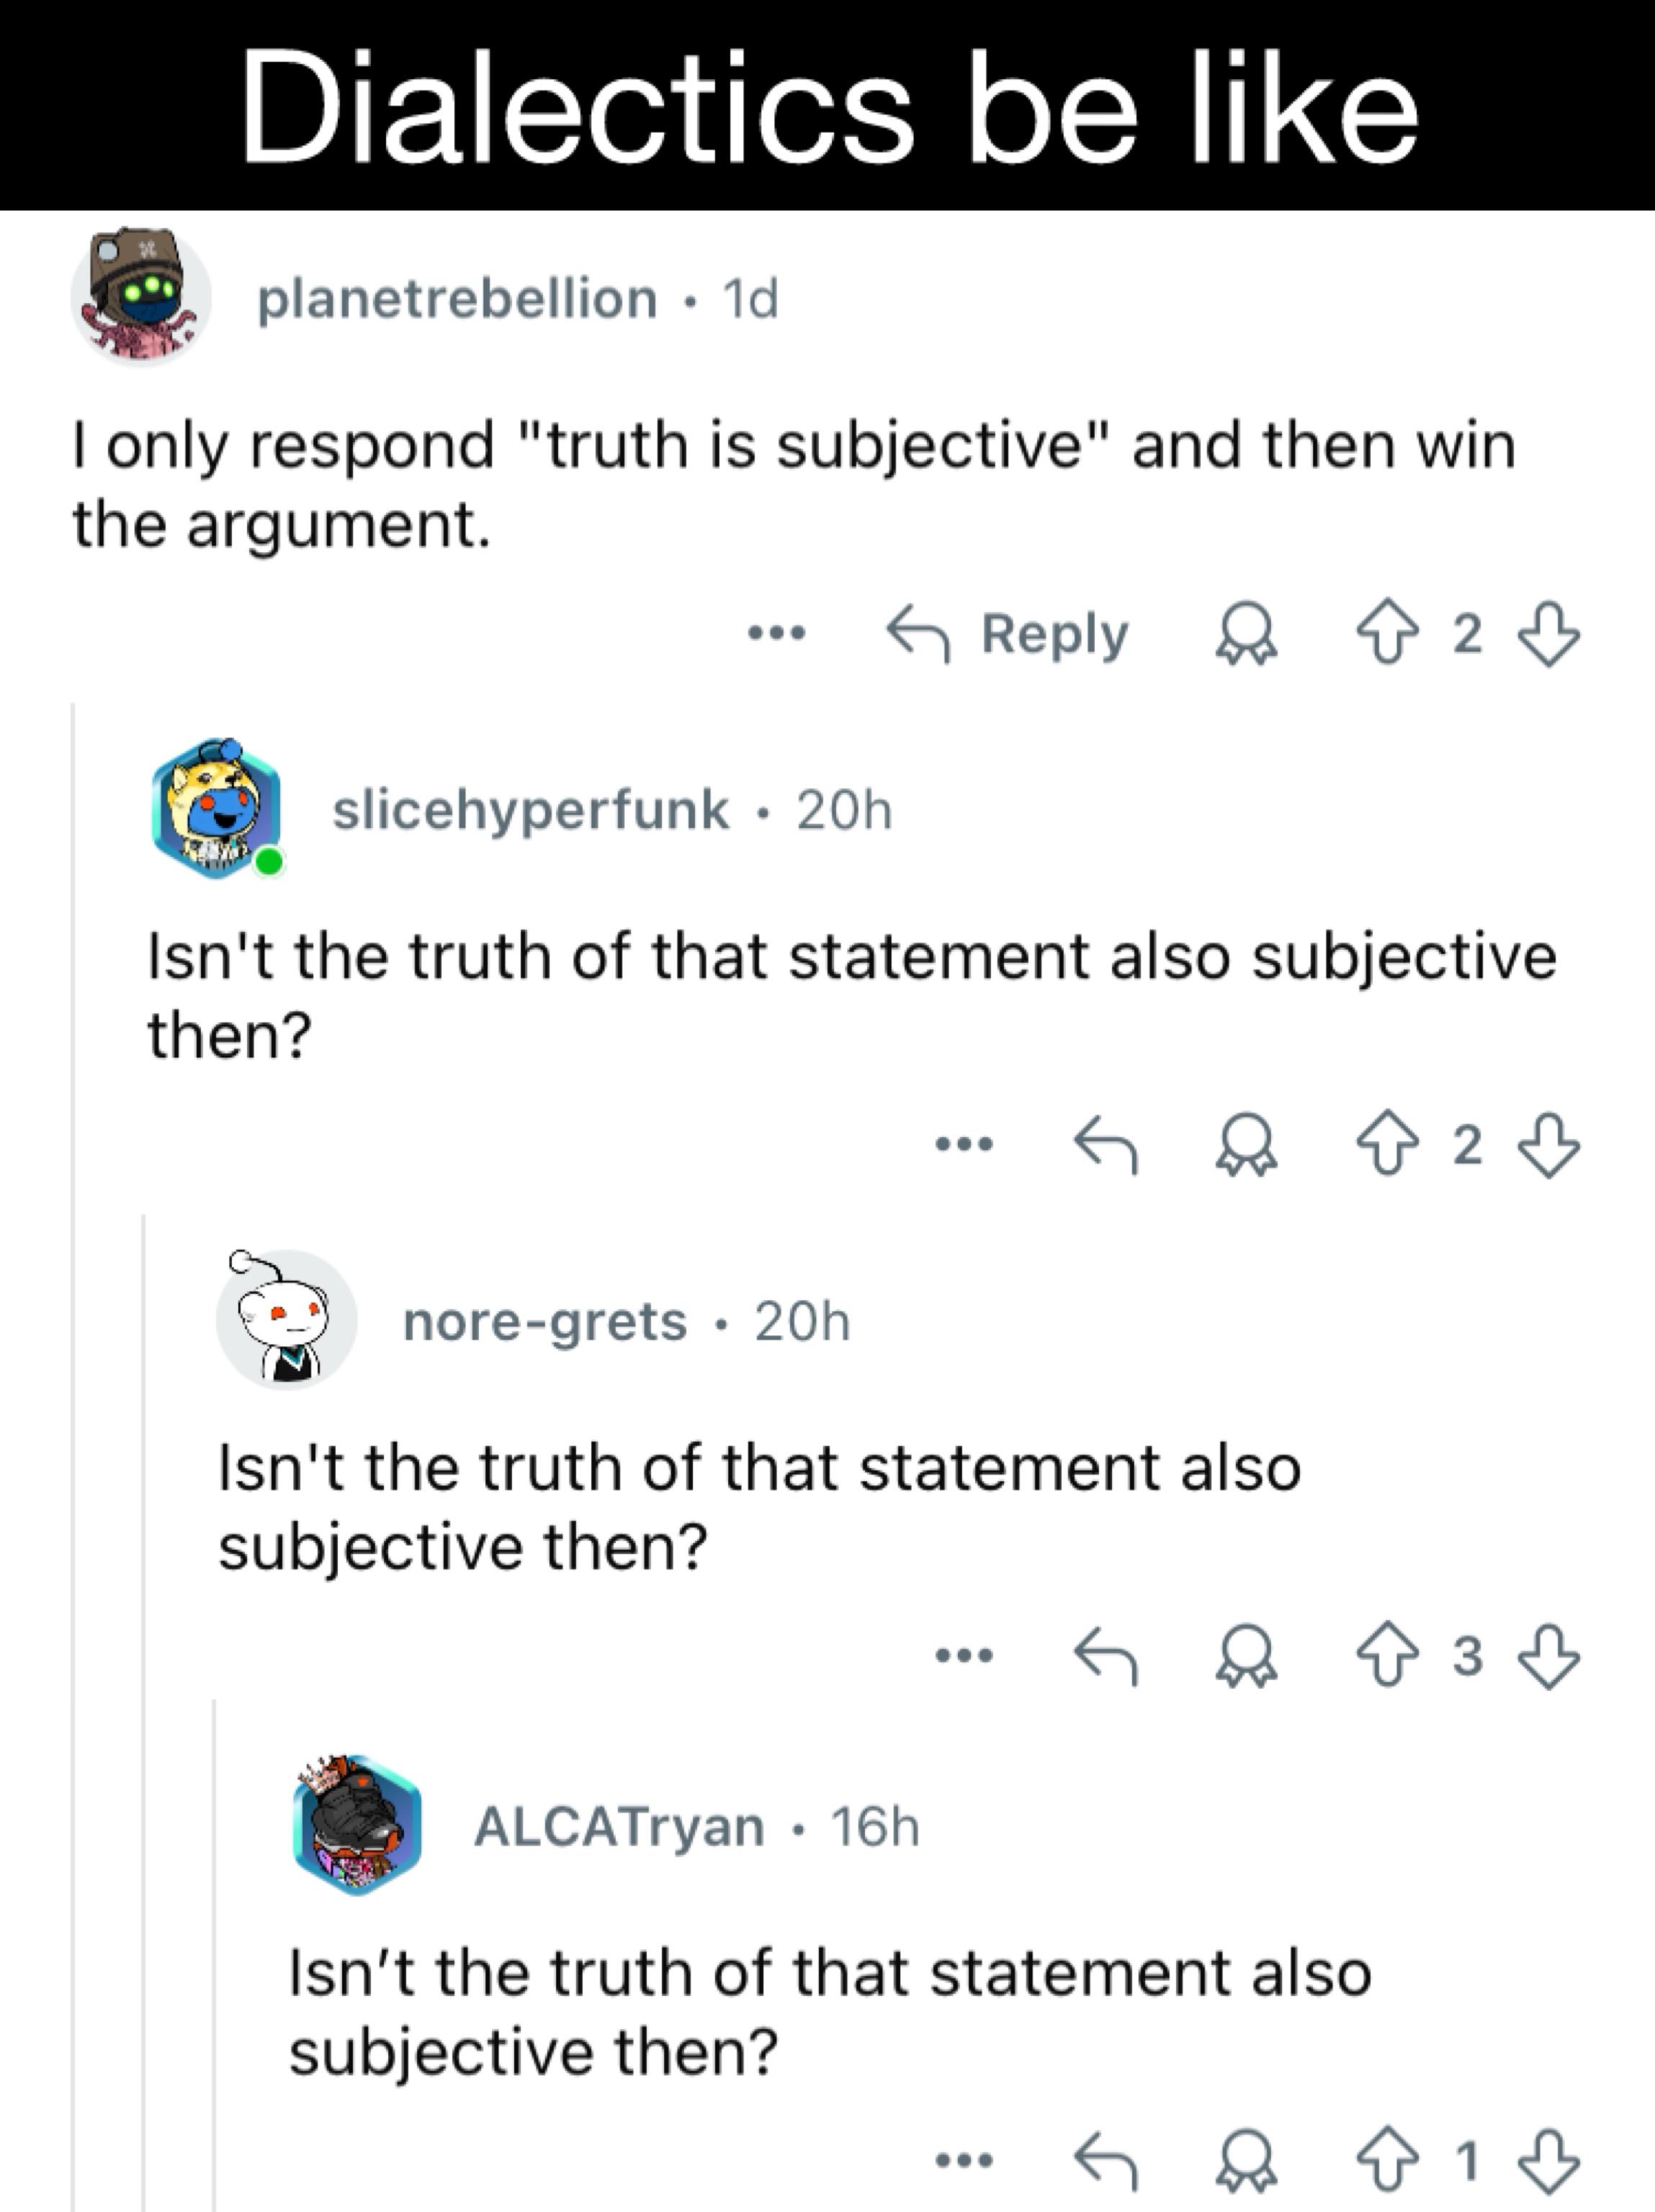The height and width of the screenshot is (2212, 1655).
Task: Upvote nore-grets' comment
Action: [1387, 1656]
